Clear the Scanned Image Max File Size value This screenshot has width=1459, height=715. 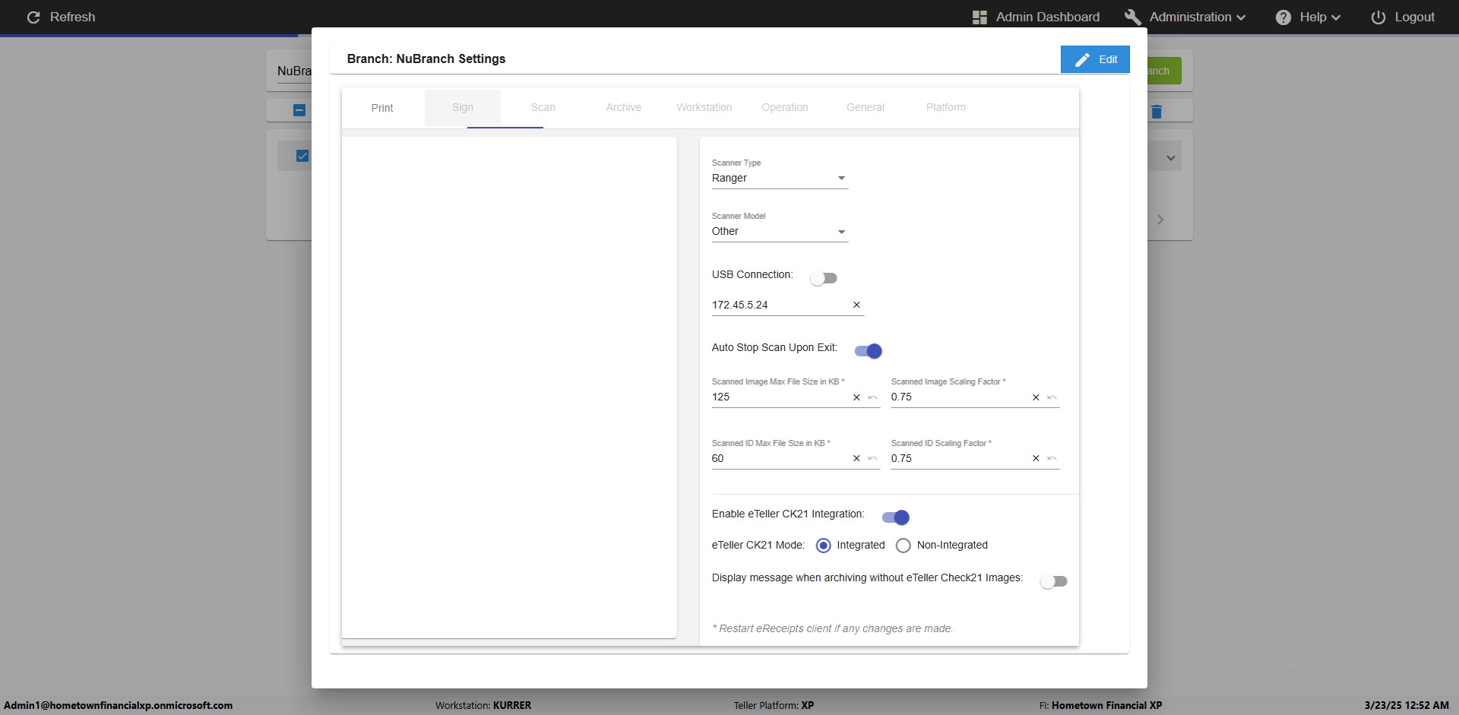pos(856,397)
